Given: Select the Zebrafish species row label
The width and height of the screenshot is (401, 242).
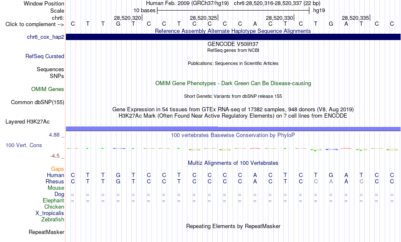Looking at the screenshot, I should [x=53, y=219].
